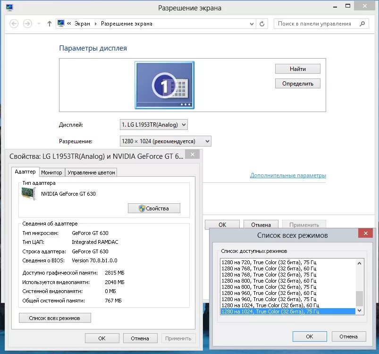The image size is (379, 354).
Task: Select mode 1280 на 768, 60 Гц
Action: pos(288,268)
